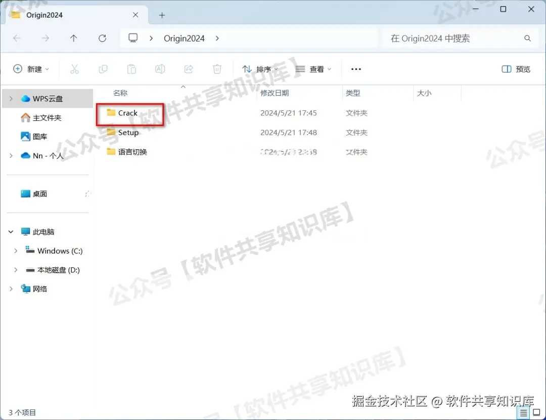This screenshot has width=546, height=420.
Task: Sort by 类型 column header
Action: tap(353, 93)
